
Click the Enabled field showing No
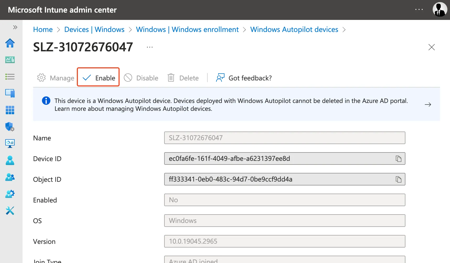point(285,200)
